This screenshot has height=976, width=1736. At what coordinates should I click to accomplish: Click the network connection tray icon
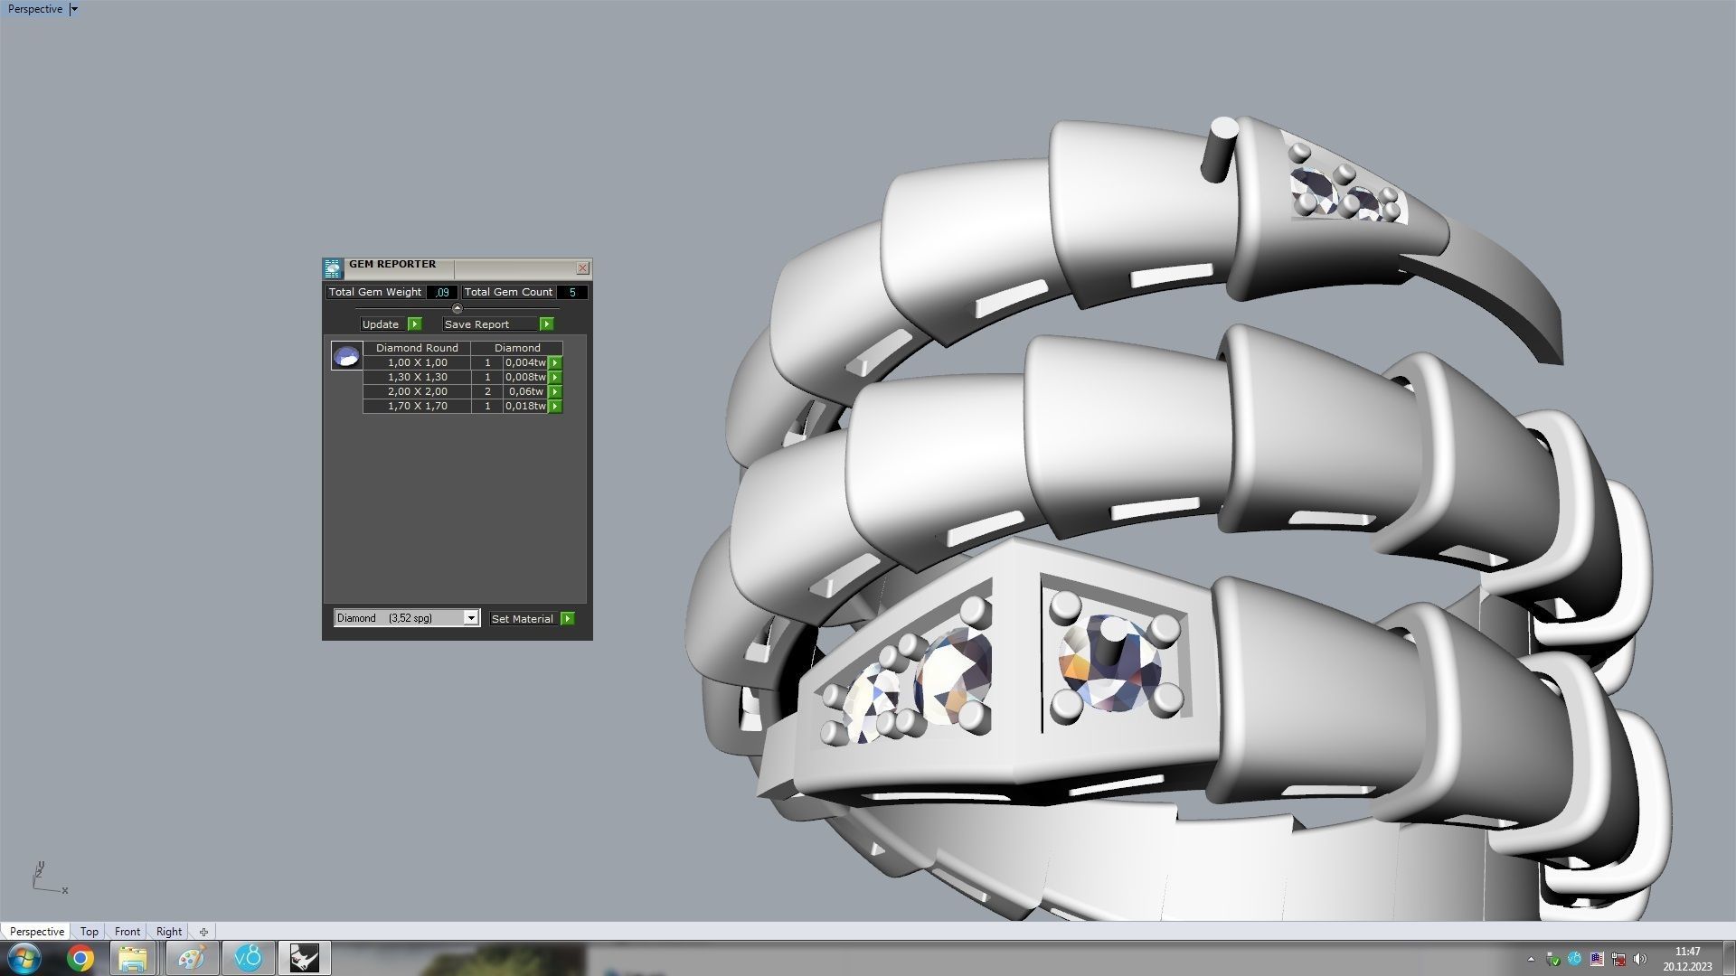pos(1618,959)
